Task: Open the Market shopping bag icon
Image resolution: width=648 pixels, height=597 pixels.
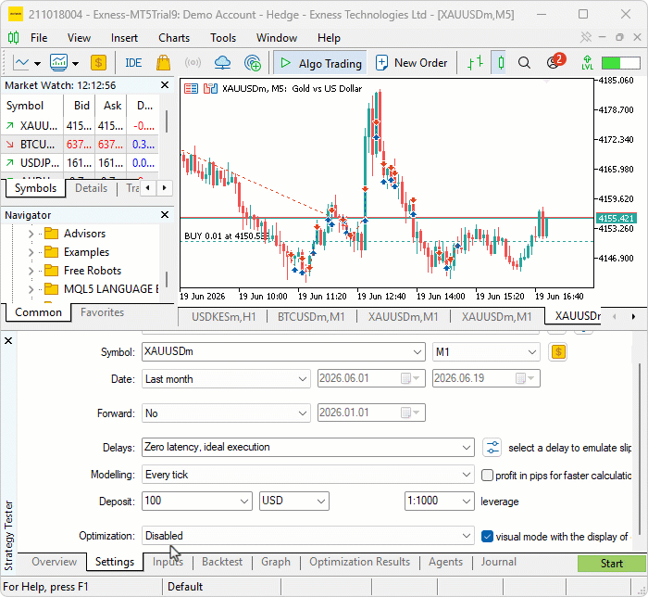Action: (x=163, y=63)
